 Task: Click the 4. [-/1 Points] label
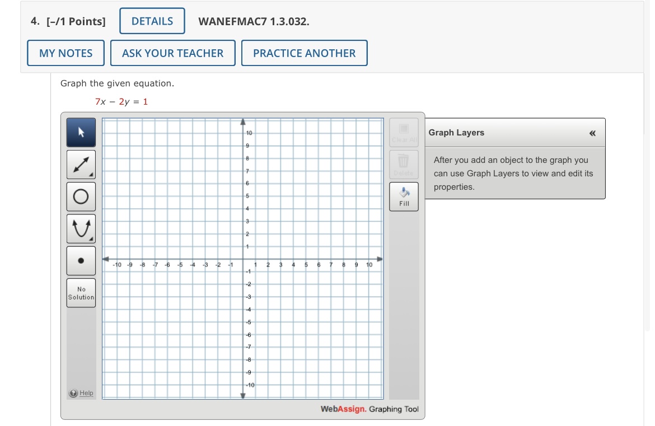click(68, 21)
